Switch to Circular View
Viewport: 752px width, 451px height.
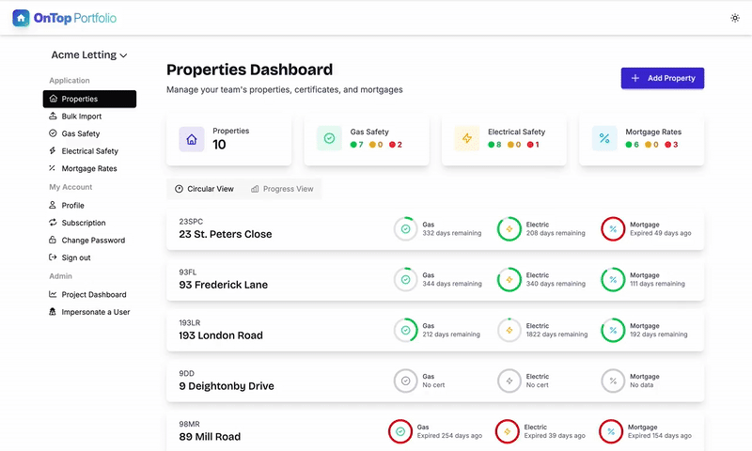pyautogui.click(x=204, y=189)
